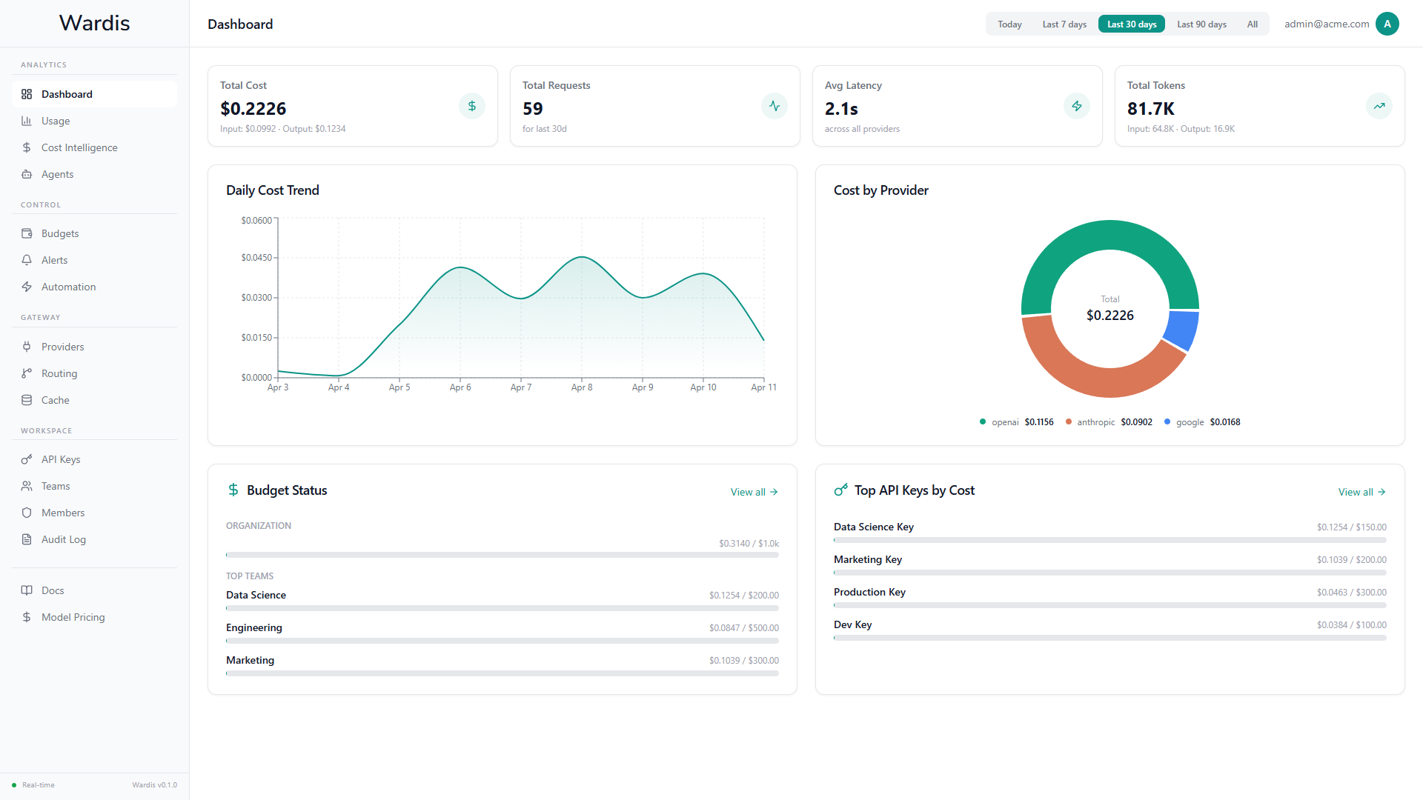Click the Alerts bell icon
The width and height of the screenshot is (1423, 800).
point(27,260)
